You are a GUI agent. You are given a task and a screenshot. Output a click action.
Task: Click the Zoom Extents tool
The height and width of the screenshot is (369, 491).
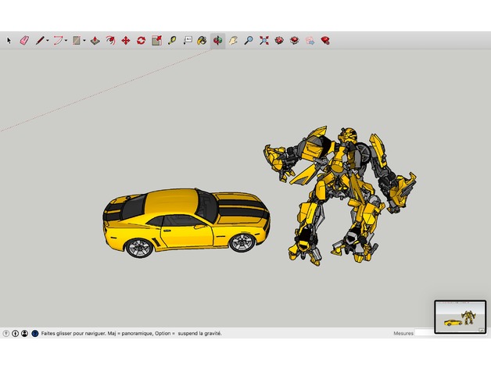[264, 41]
